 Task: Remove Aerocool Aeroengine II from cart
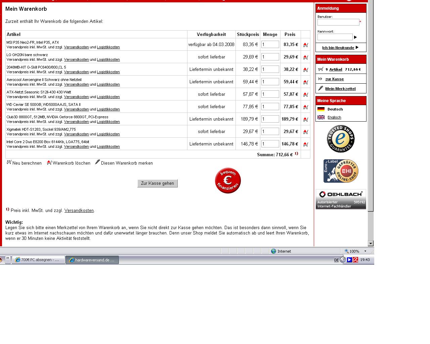[305, 82]
